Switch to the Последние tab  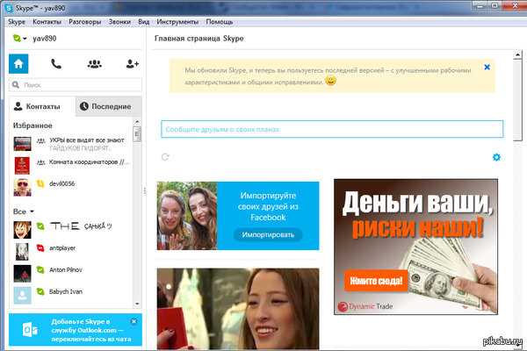click(109, 106)
